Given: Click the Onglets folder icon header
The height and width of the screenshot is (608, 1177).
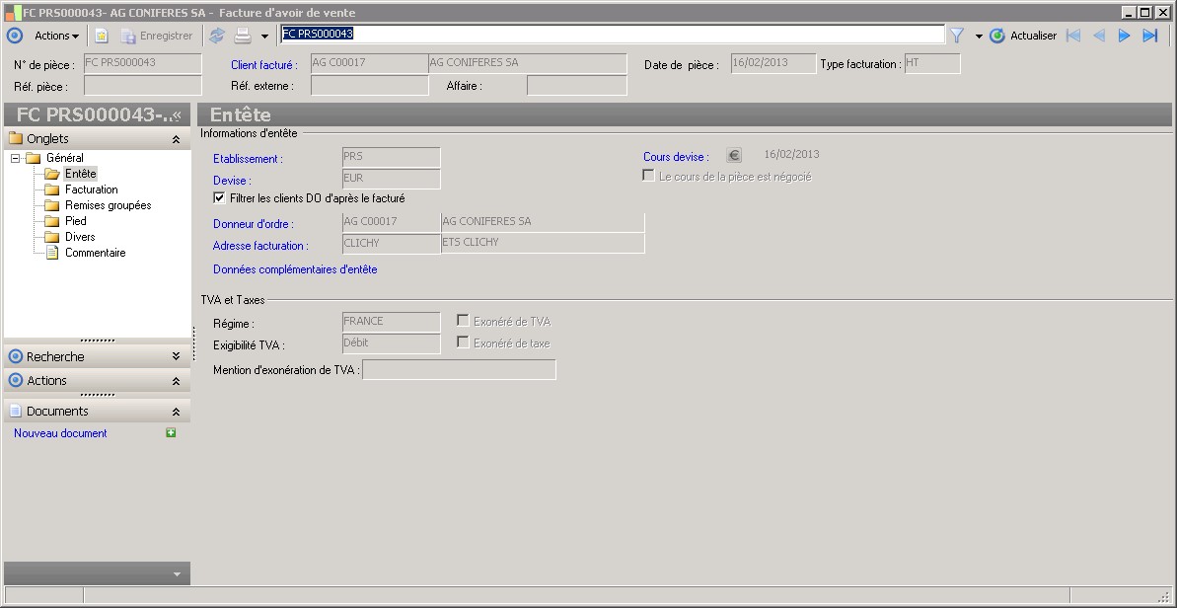Looking at the screenshot, I should 15,138.
